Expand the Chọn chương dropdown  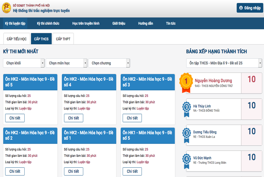click(x=109, y=63)
